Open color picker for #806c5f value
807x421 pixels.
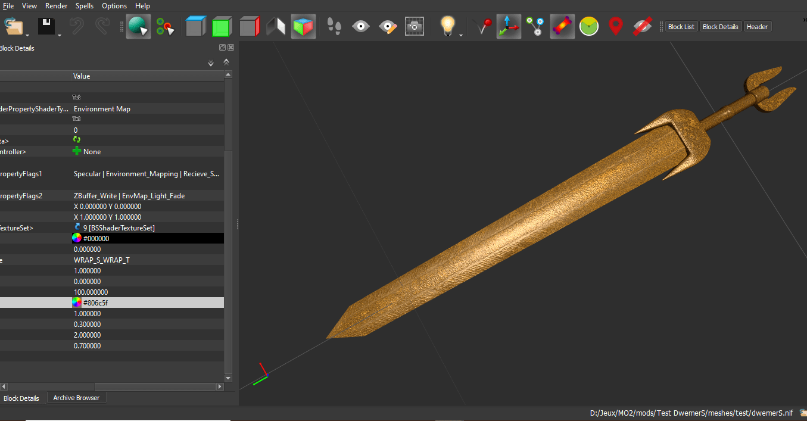(x=77, y=303)
